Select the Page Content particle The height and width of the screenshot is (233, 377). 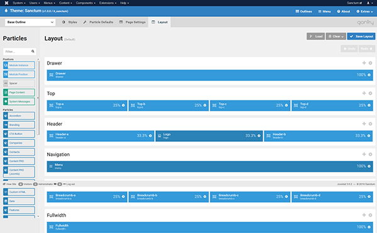19,92
